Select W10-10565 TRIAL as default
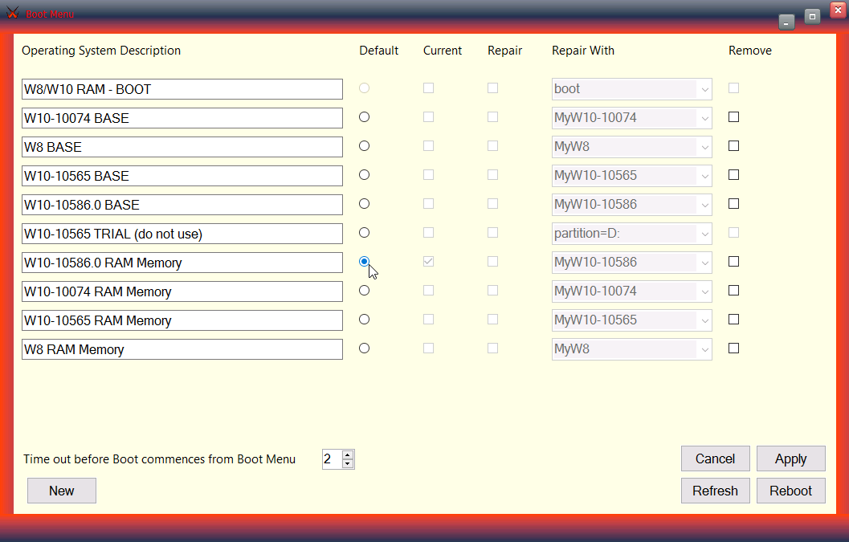Screen dimensions: 849x542 [x=365, y=233]
